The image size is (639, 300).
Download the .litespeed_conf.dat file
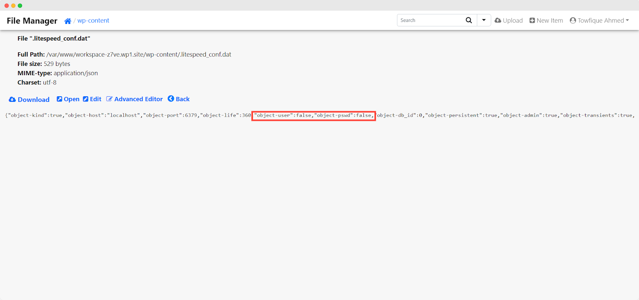click(34, 99)
